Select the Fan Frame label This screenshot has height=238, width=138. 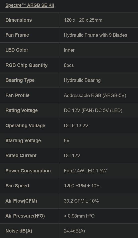coord(17,35)
